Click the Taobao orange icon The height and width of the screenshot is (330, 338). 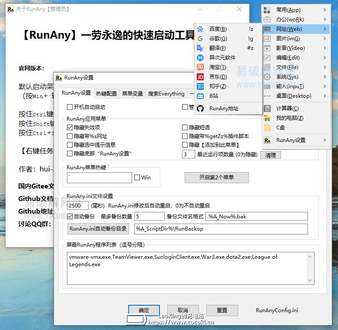pos(200,67)
